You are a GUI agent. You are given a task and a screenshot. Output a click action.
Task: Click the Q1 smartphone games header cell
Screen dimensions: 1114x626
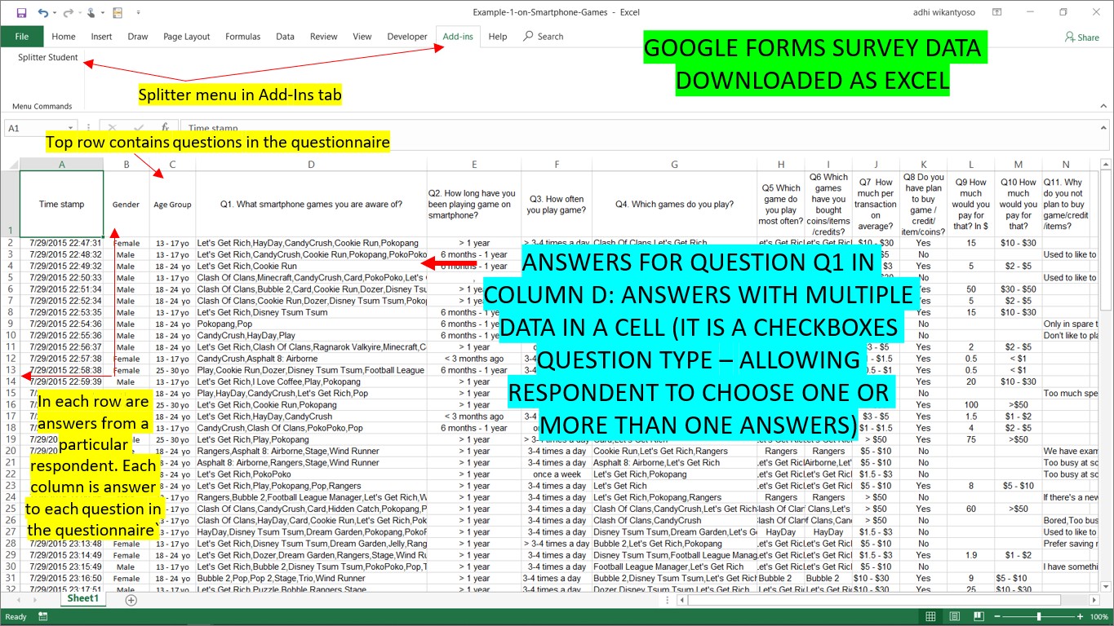point(311,204)
